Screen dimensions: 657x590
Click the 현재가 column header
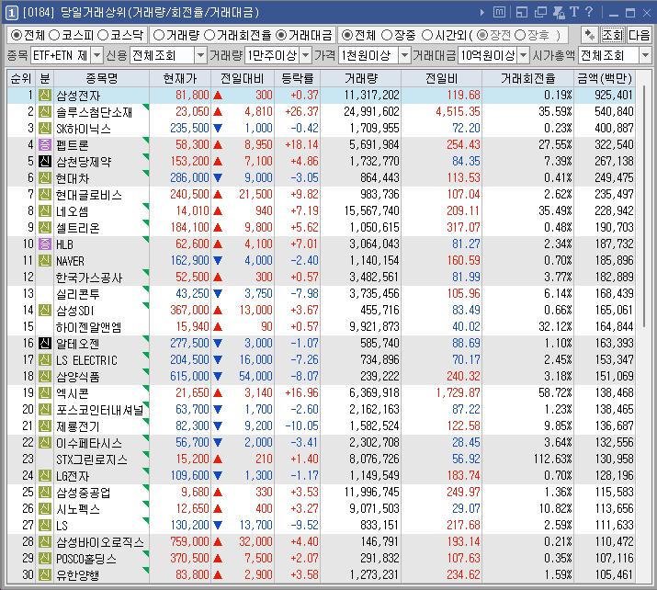180,78
